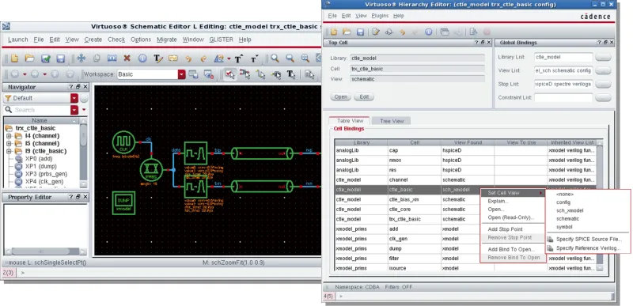Expand the I4 (channel) tree node
The height and width of the screenshot is (306, 633).
point(9,136)
